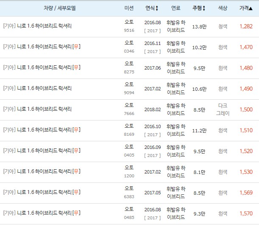Click the number 9516 under 오토
This screenshot has height=227, width=259.
pyautogui.click(x=129, y=31)
